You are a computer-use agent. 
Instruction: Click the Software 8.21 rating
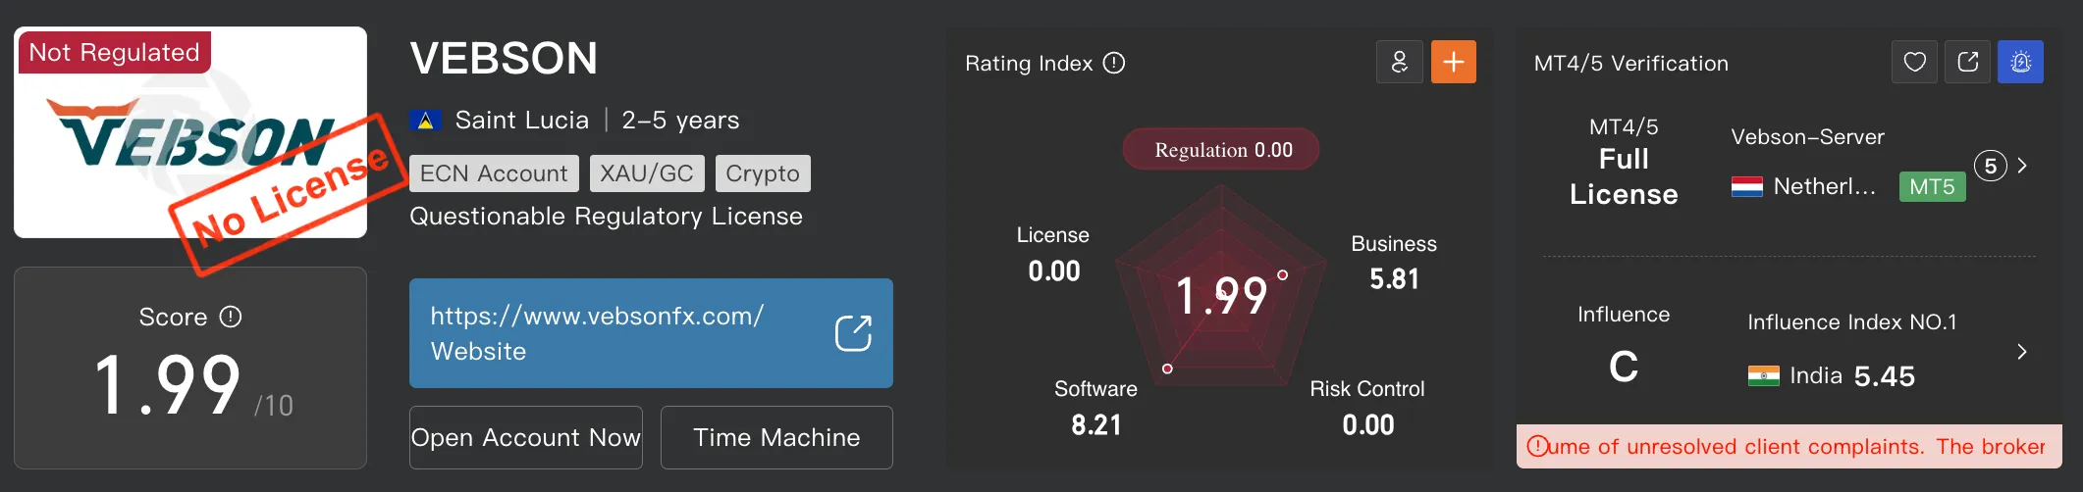point(1095,408)
